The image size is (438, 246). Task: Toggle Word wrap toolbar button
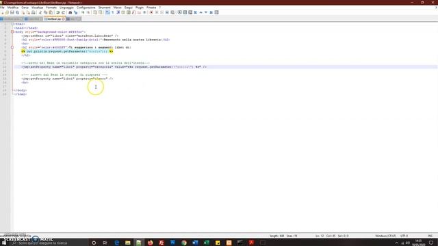pos(107,12)
